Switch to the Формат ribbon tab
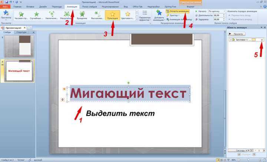The width and height of the screenshot is (267, 162). click(191, 7)
